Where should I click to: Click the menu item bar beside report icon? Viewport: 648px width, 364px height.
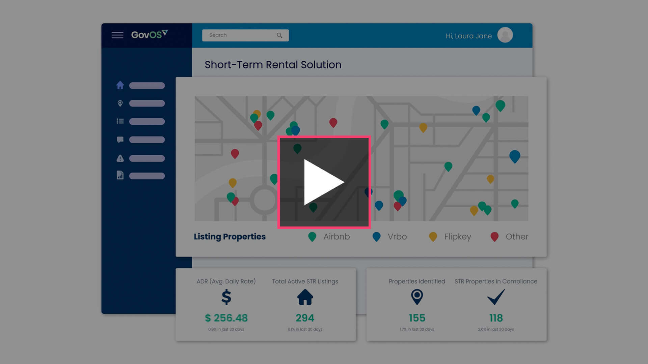coord(147,176)
